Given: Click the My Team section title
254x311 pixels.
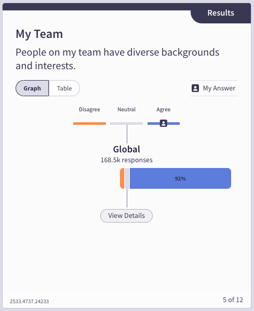Looking at the screenshot, I should click(x=39, y=34).
